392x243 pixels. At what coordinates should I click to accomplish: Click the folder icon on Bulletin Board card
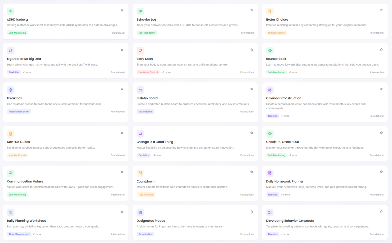(140, 90)
